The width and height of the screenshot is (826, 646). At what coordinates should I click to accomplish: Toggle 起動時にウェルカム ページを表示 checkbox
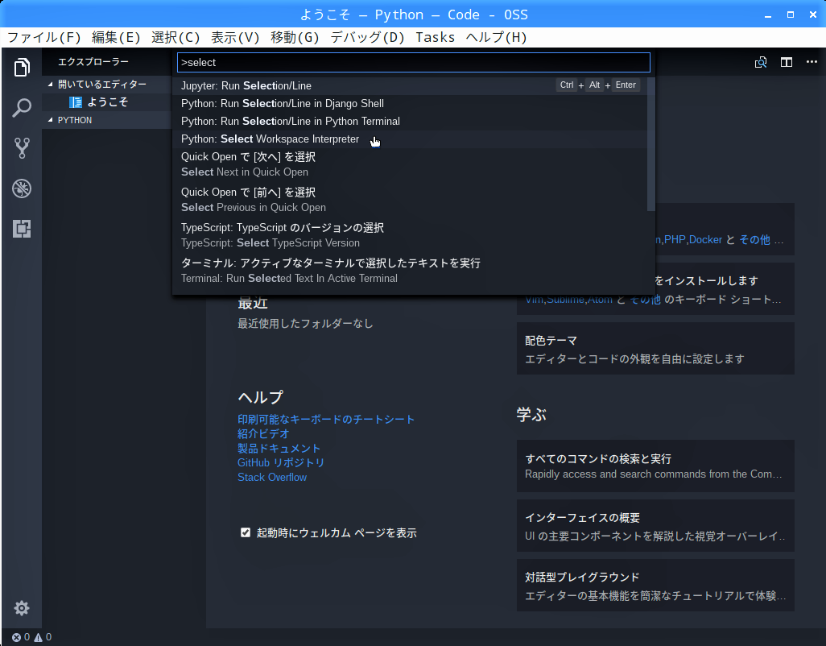[x=246, y=532]
